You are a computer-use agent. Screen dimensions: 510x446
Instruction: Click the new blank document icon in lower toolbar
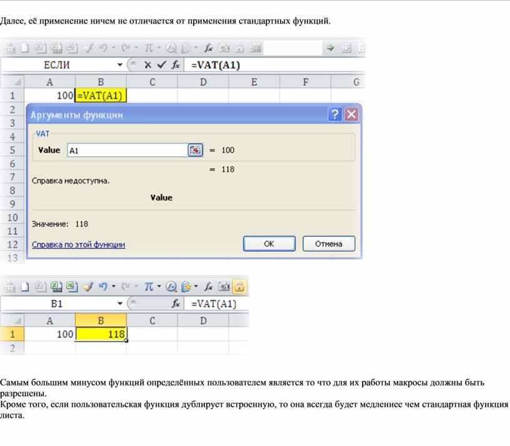coord(26,287)
